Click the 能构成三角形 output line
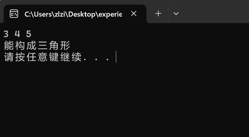Viewport: 249px width, 137px height. [x=37, y=46]
